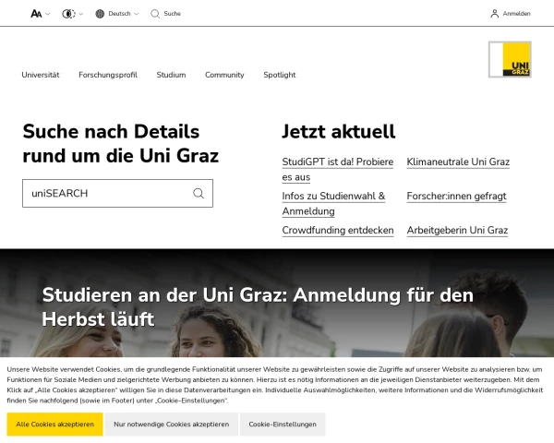Click the Jetzt aktuell heading
The image size is (554, 443).
(x=339, y=131)
